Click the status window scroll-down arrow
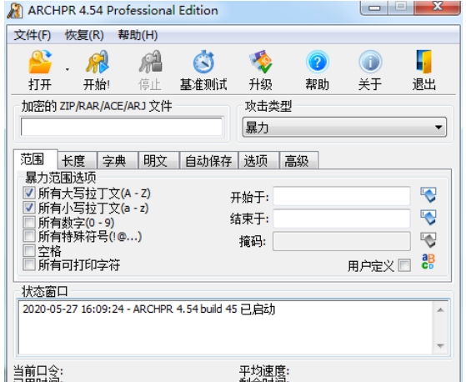Screen dimensions: 466x382 [440, 346]
